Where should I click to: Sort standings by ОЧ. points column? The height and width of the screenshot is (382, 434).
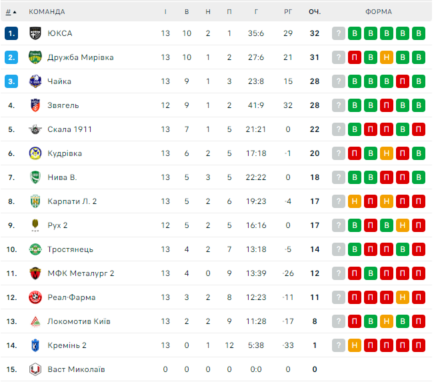315,11
